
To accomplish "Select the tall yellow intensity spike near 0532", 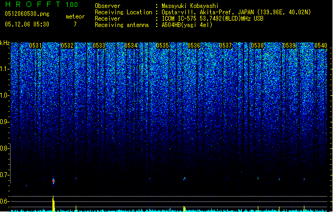I will 53,204.
